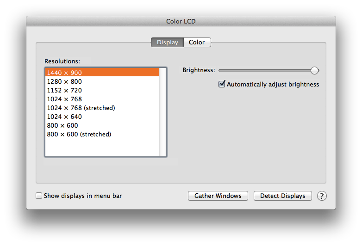Click the resolutions list scrollbar

163,112
